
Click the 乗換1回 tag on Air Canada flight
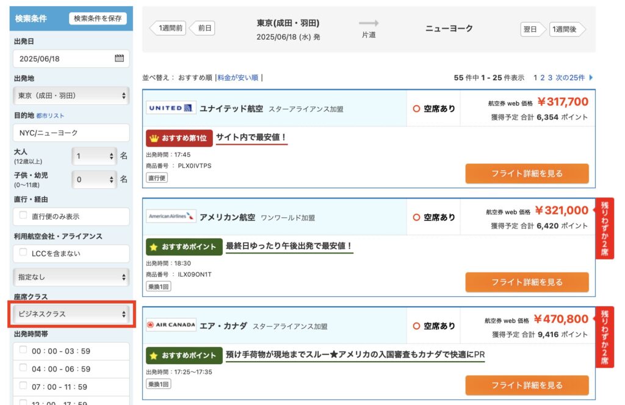[x=158, y=384]
